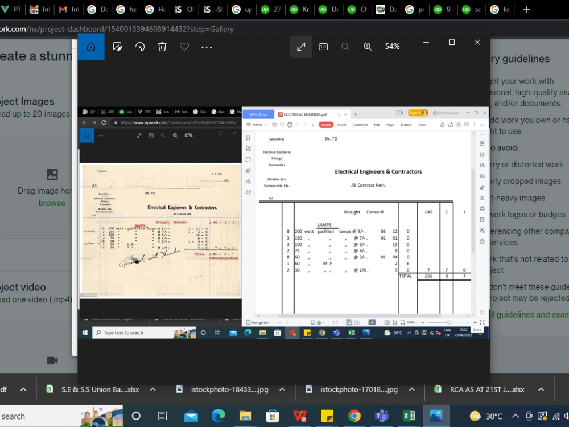
Task: Switch to Google Chrome on the taskbar
Action: (354, 416)
